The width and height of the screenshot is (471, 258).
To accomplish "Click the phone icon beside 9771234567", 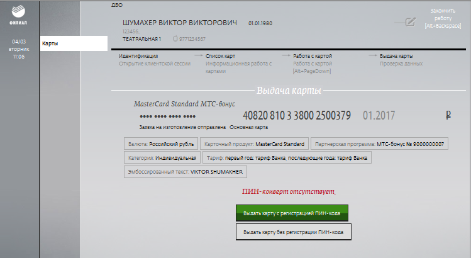I will pyautogui.click(x=175, y=39).
